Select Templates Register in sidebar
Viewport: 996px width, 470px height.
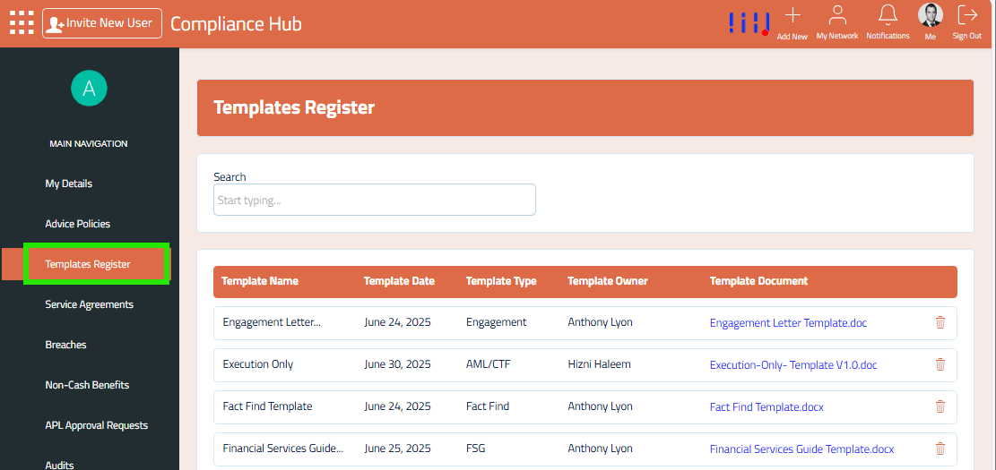point(88,264)
